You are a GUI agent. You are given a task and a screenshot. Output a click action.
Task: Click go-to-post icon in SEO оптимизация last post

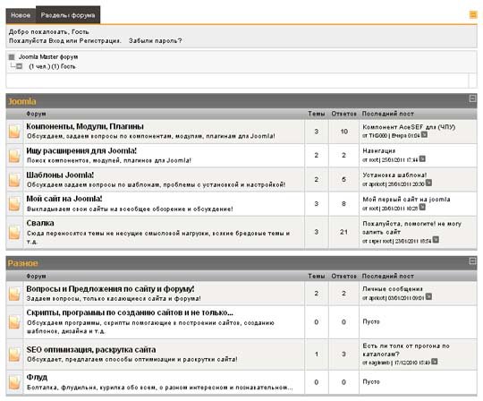(x=435, y=362)
